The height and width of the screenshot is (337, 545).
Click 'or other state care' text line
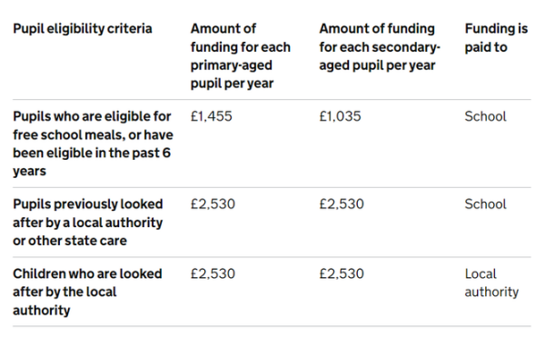(x=70, y=241)
